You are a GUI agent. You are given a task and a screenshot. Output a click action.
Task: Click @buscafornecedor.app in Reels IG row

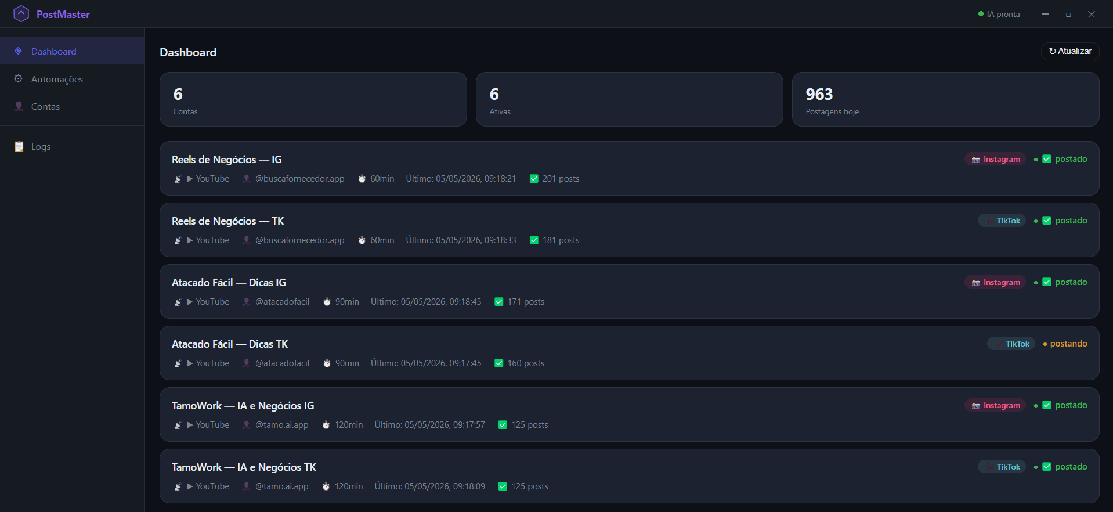tap(300, 179)
